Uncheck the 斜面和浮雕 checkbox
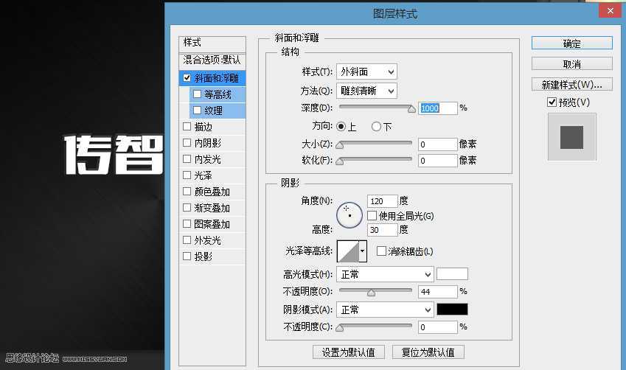 click(x=187, y=77)
